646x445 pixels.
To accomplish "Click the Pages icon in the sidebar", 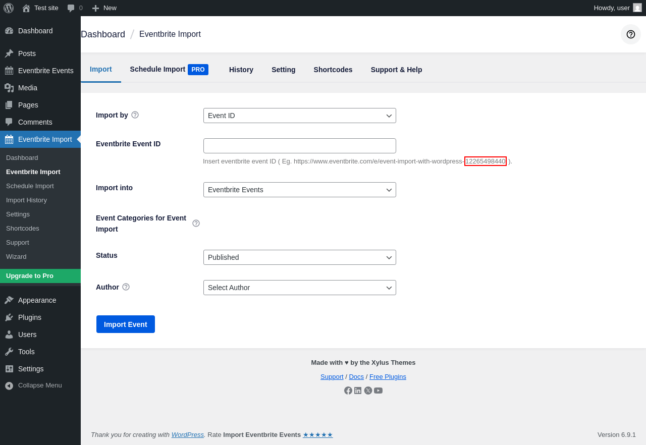I will click(9, 105).
